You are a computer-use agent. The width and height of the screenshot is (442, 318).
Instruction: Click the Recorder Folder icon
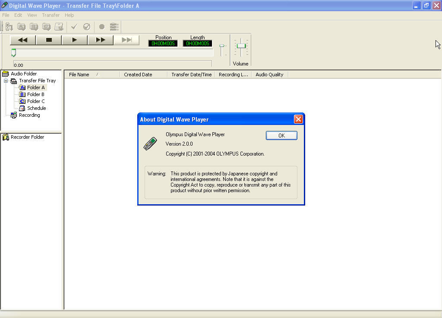[6, 137]
